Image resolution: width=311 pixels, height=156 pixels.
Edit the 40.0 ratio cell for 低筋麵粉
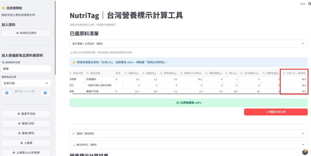(x=294, y=79)
